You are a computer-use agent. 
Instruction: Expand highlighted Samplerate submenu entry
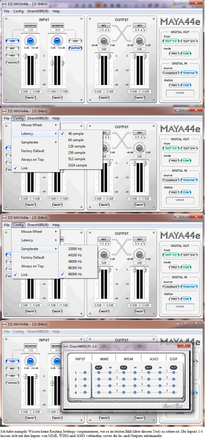tap(36, 249)
